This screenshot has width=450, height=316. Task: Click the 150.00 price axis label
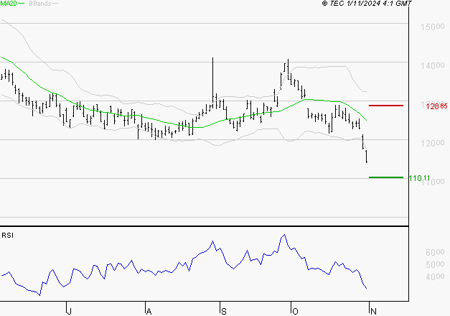[433, 27]
